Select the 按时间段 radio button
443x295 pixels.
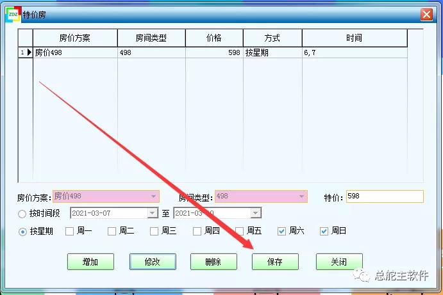[22, 214]
